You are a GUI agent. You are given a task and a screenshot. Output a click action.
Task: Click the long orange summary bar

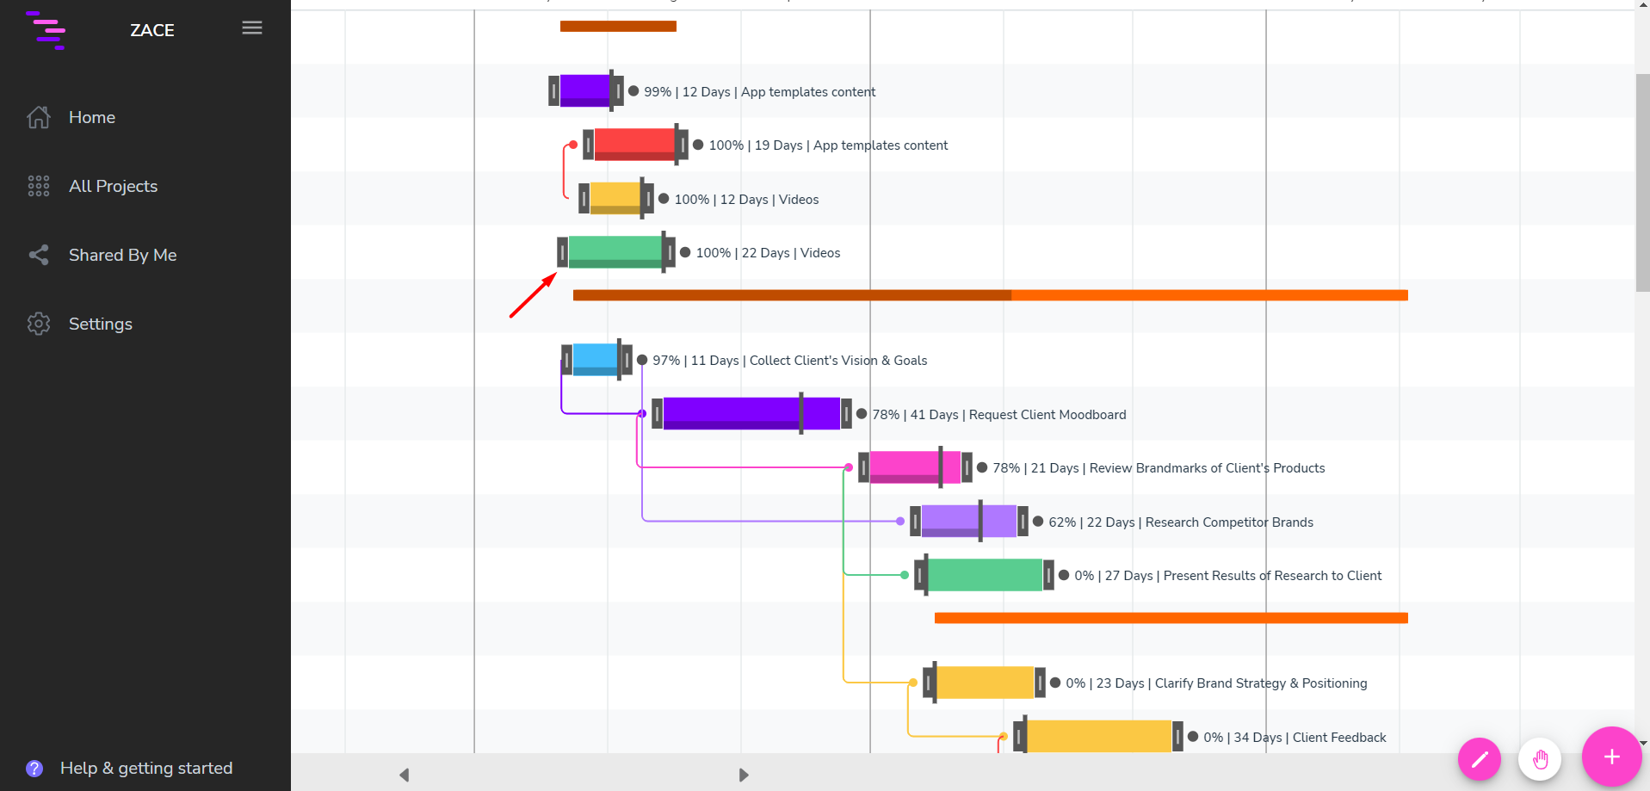pos(990,295)
